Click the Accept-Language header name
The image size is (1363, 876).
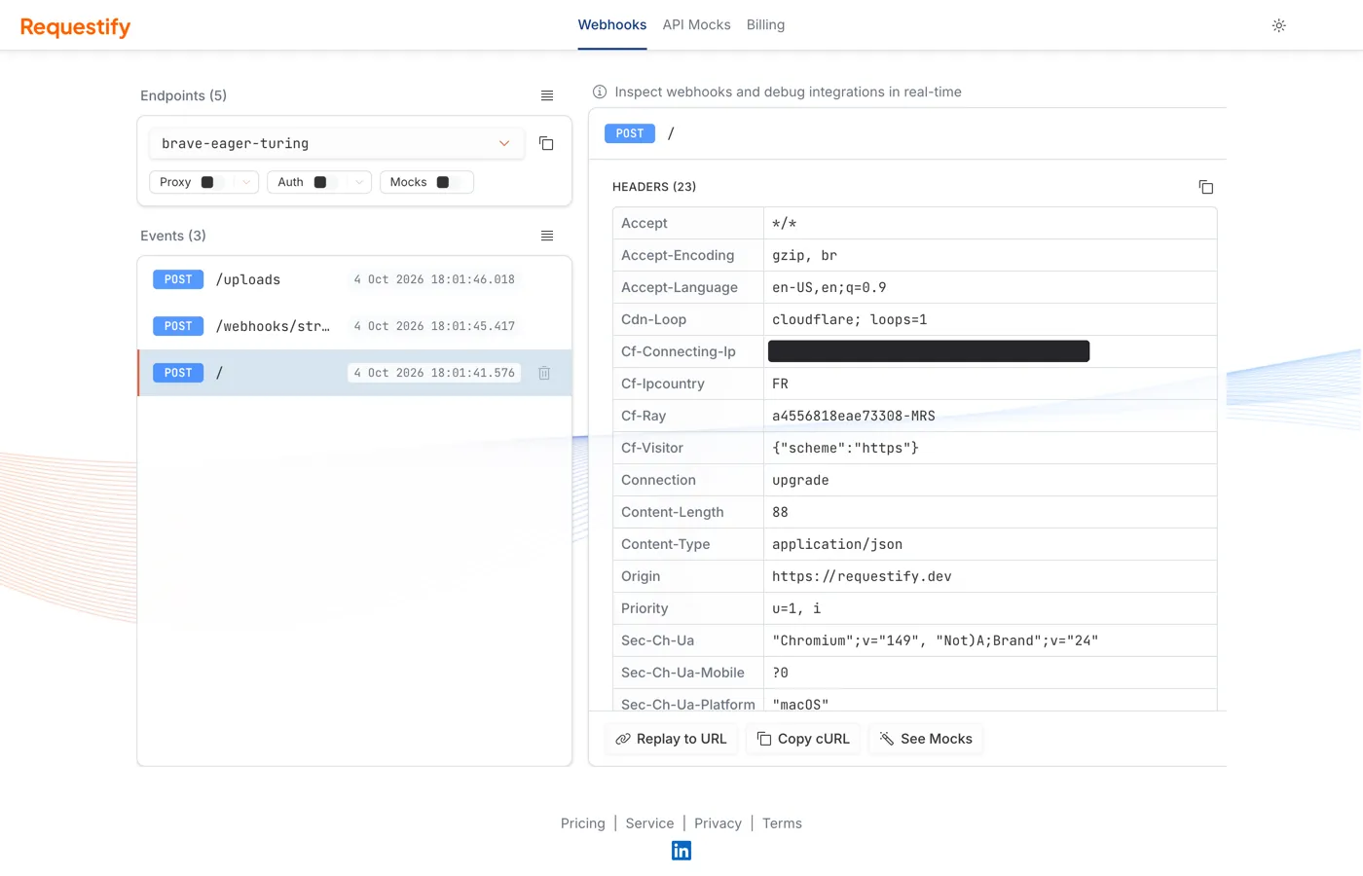(x=680, y=287)
